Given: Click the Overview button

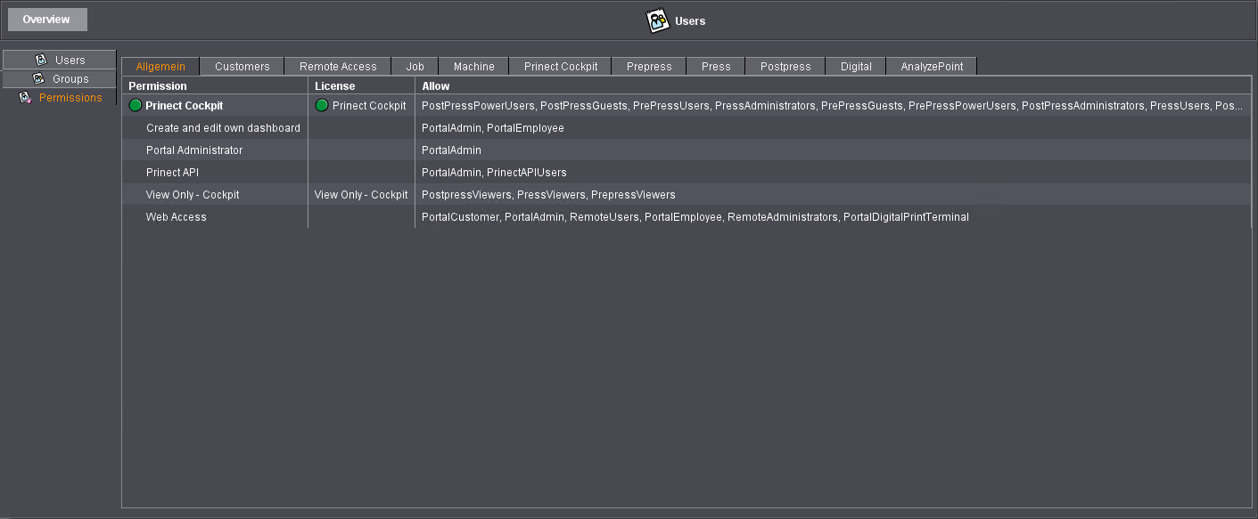Looking at the screenshot, I should click(46, 19).
